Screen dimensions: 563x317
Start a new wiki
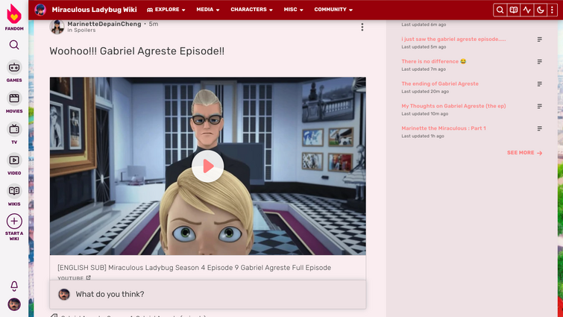click(14, 227)
